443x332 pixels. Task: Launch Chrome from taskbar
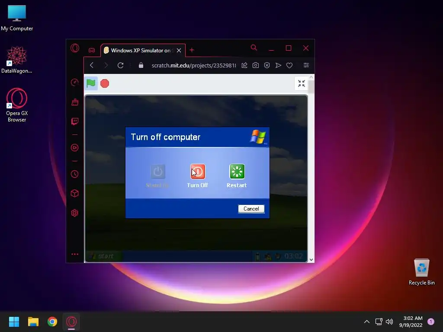click(52, 322)
